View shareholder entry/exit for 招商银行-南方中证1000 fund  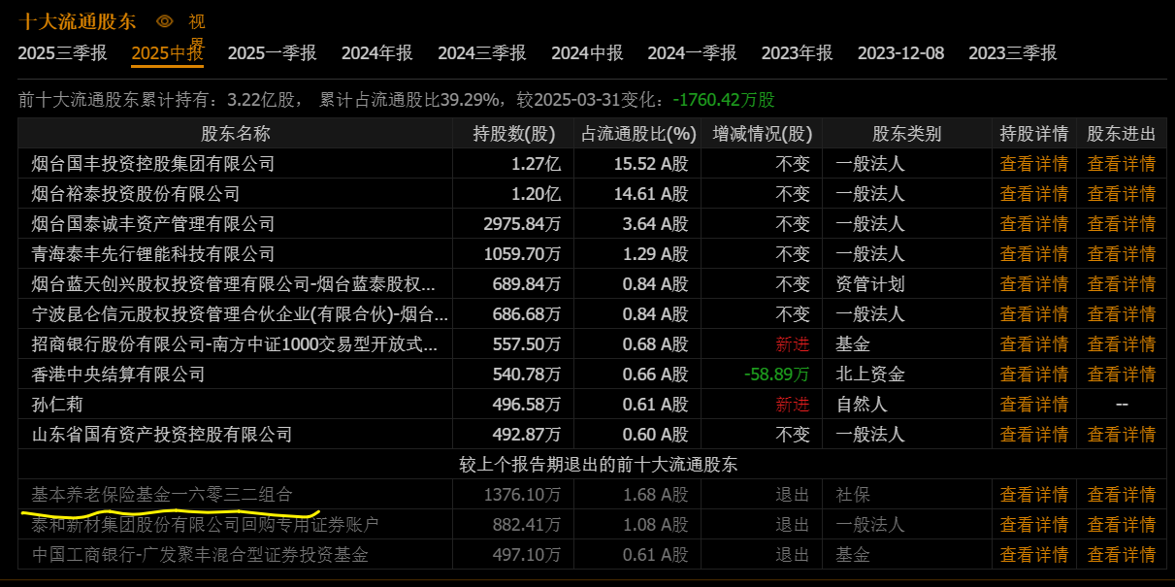(1122, 344)
